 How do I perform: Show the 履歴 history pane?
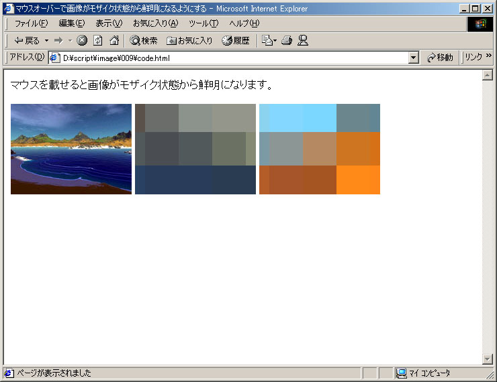(x=236, y=40)
